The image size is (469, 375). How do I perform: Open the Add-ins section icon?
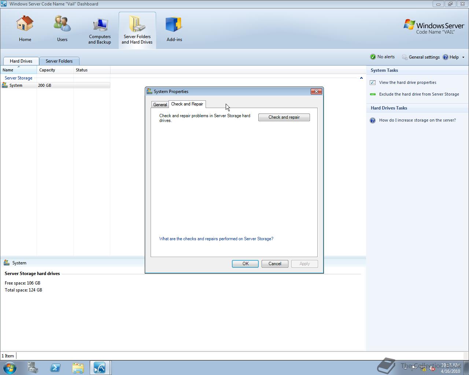tap(174, 24)
